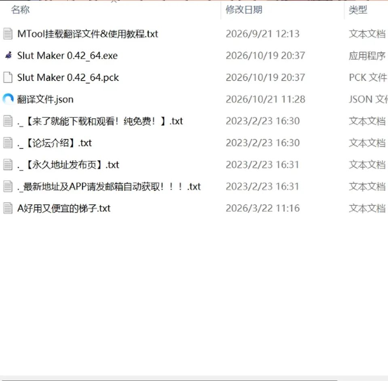
Task: Click the MTool tutorial text file icon
Action: [x=8, y=34]
